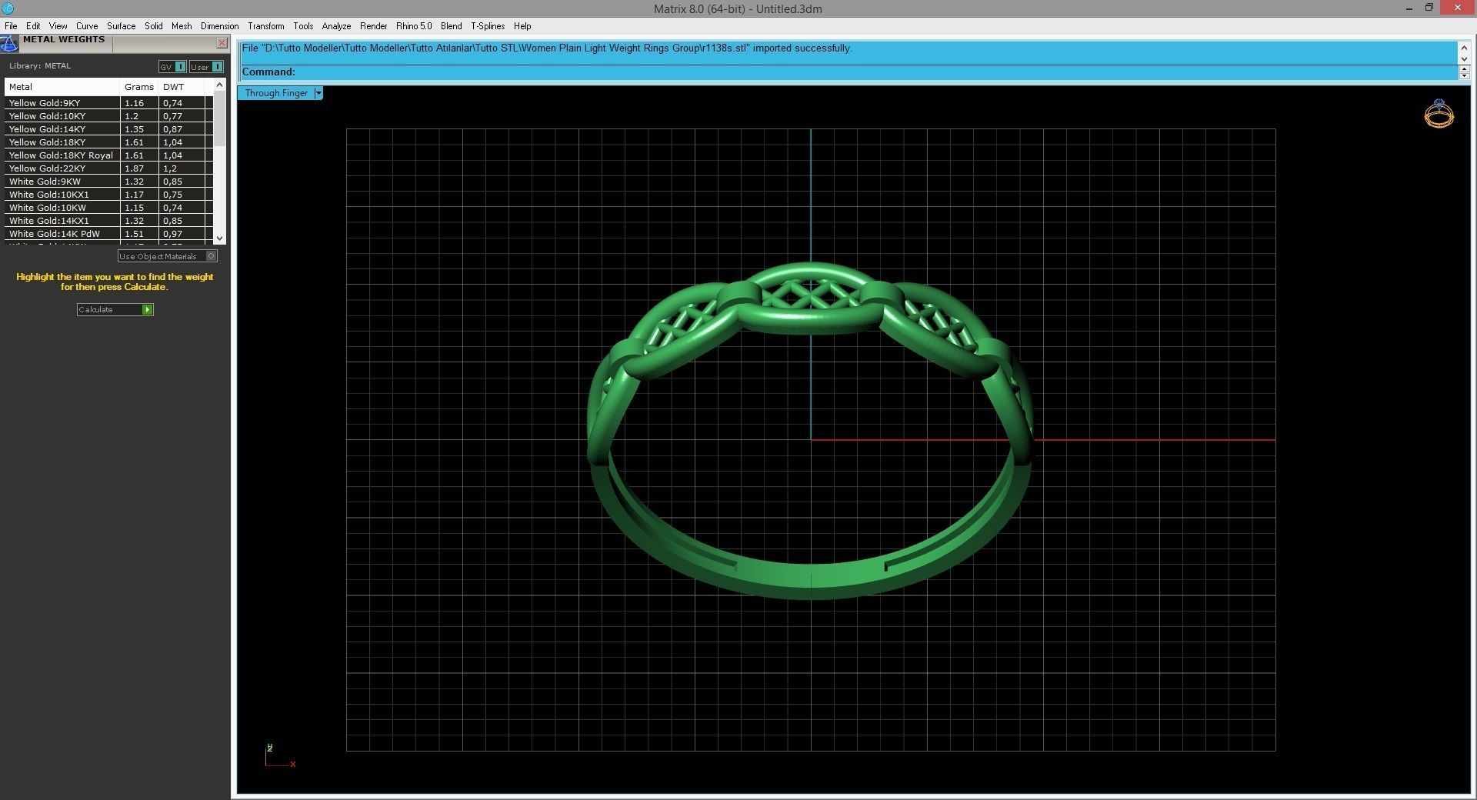Select the Yellow Gold:18KY Royal row
1477x800 pixels.
tap(109, 155)
